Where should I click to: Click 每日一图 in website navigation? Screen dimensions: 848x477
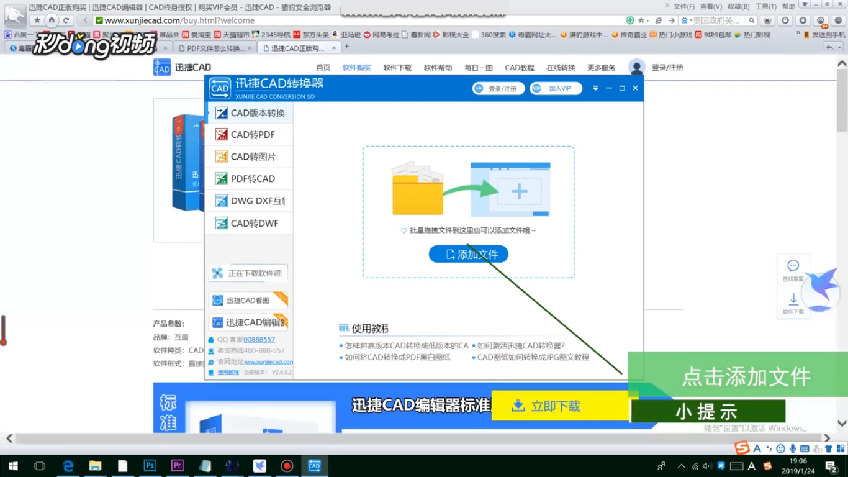tap(478, 68)
